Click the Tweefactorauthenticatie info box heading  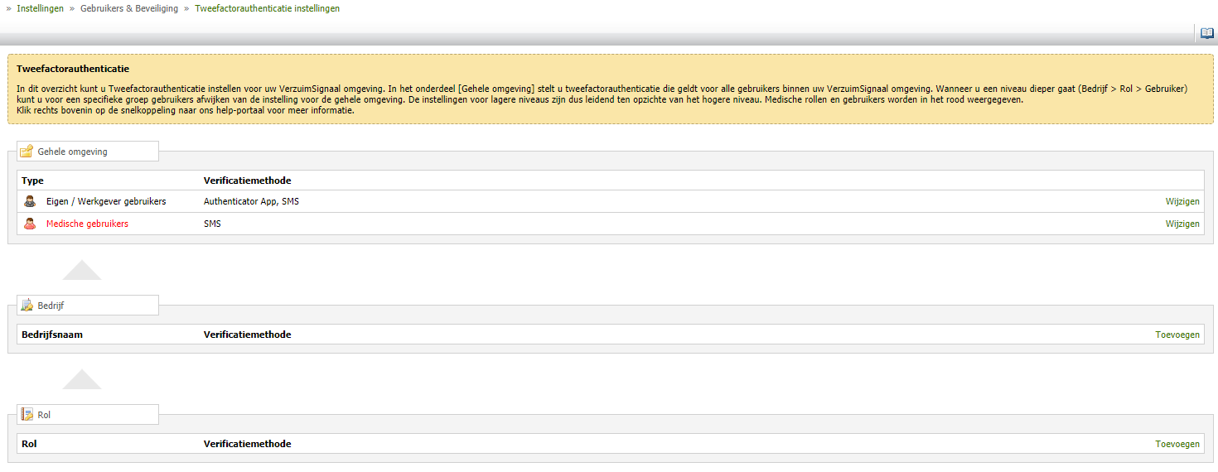tap(73, 69)
